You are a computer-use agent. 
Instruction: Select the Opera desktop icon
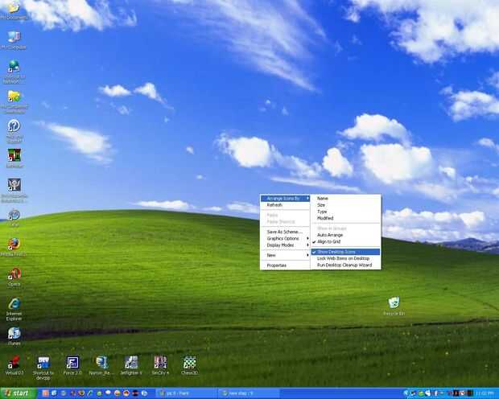coord(14,277)
